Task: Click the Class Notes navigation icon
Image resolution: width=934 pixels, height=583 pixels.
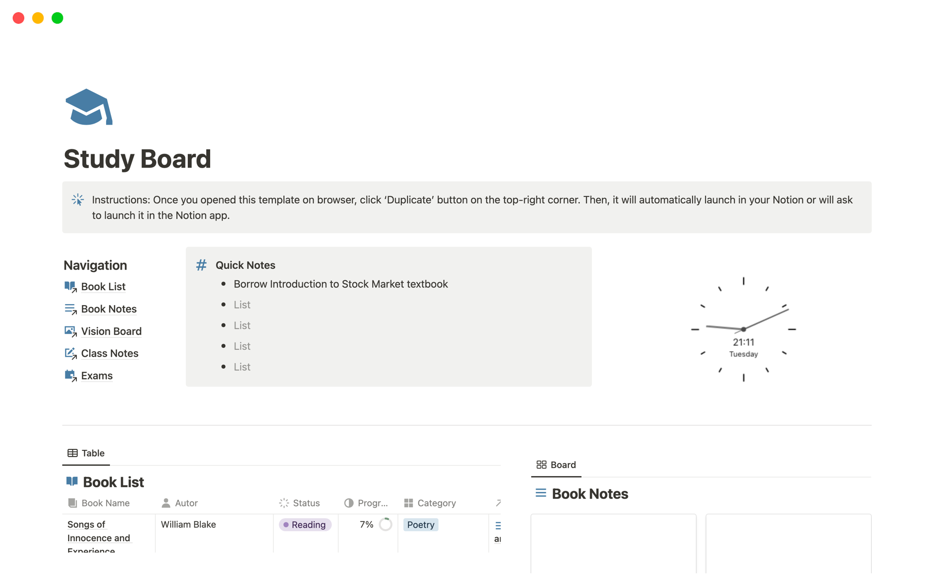Action: pyautogui.click(x=71, y=353)
